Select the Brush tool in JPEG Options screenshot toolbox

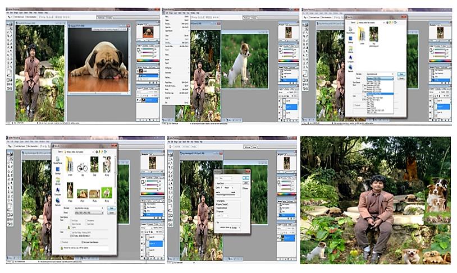pos(172,172)
